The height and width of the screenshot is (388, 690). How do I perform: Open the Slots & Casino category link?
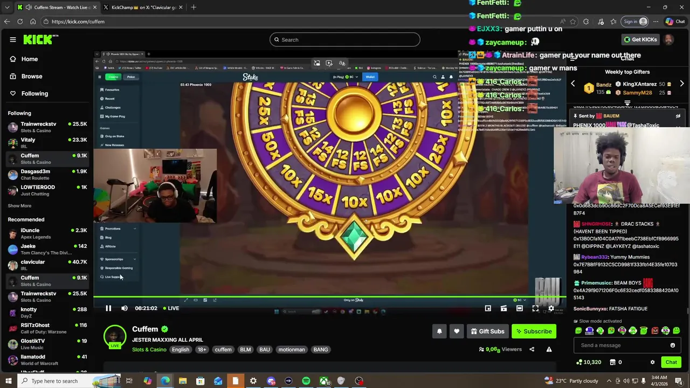coord(149,350)
